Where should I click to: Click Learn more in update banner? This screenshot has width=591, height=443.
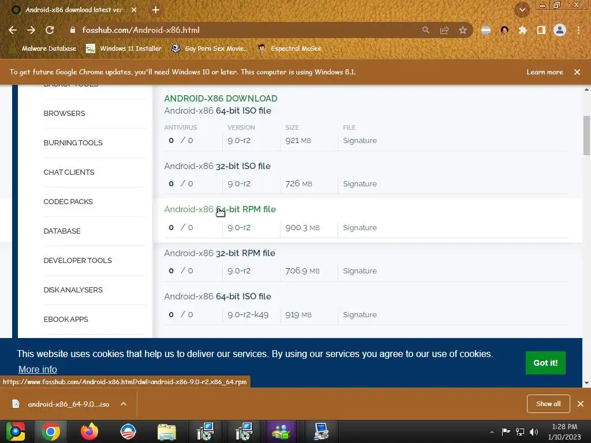(545, 72)
